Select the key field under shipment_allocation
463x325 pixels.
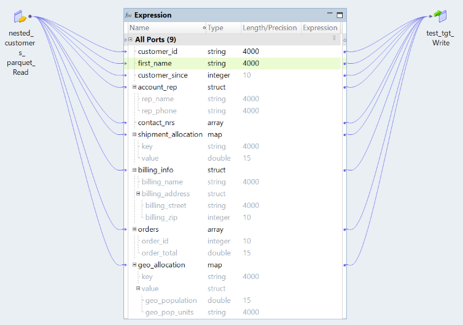point(147,147)
